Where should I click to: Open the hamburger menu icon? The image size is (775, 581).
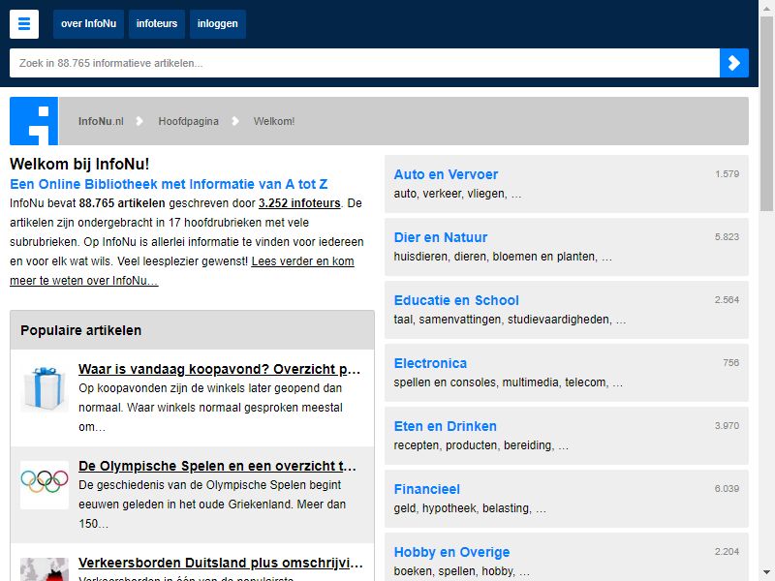[x=23, y=23]
